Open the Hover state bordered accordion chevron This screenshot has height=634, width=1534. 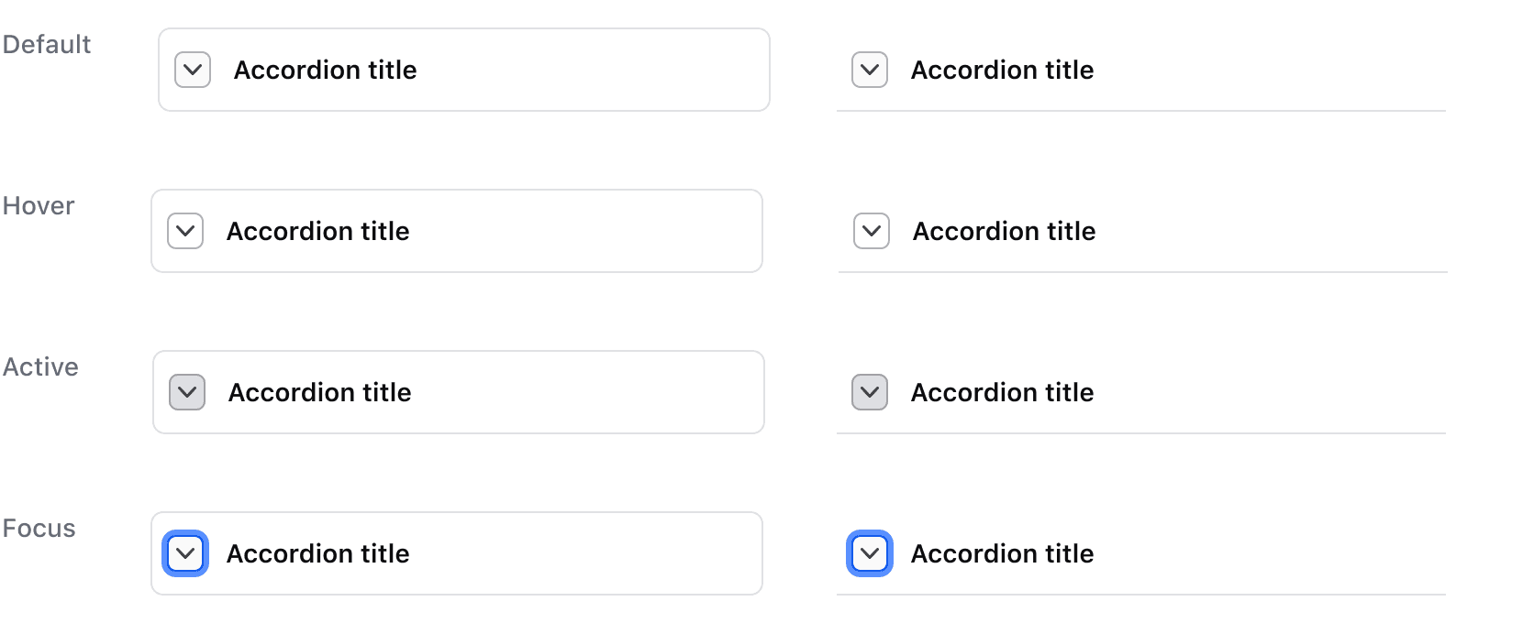point(185,231)
